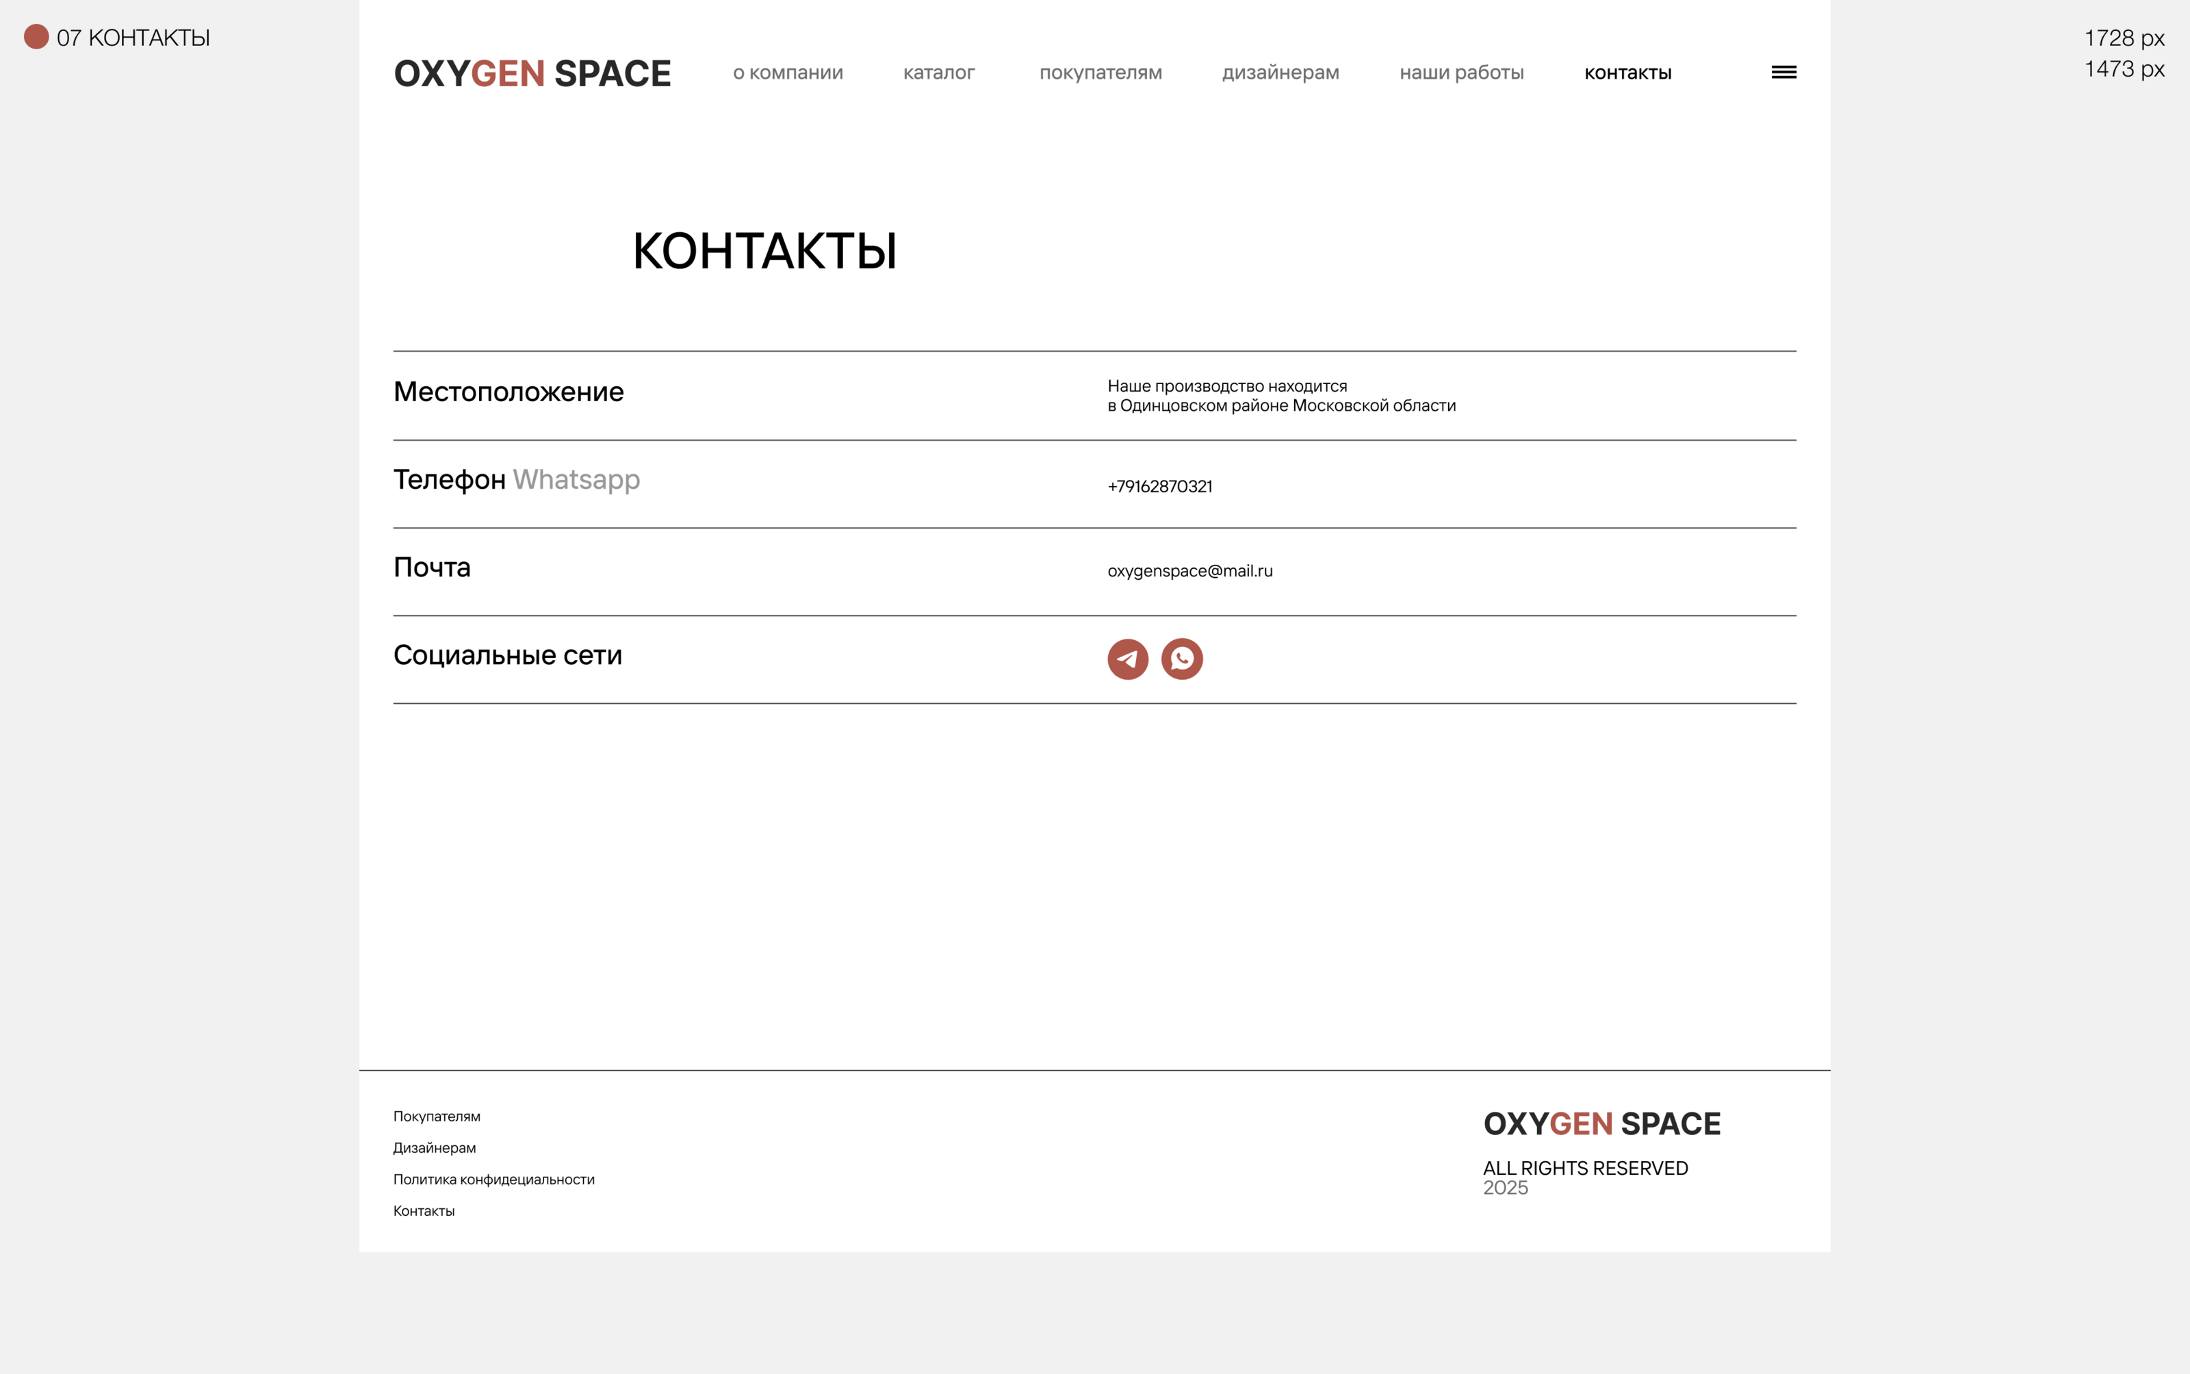2190x1374 pixels.
Task: Click the red dot beside 07 КОНТАКТЫ
Action: (x=36, y=37)
